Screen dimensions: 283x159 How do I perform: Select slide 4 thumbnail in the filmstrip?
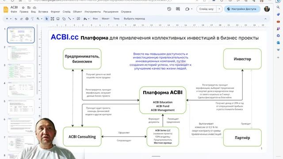21,89
